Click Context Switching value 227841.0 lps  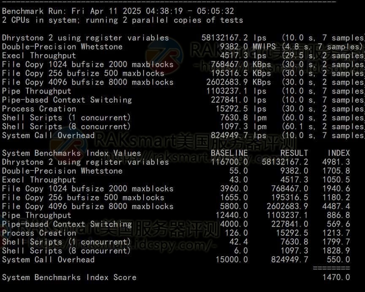coord(238,100)
